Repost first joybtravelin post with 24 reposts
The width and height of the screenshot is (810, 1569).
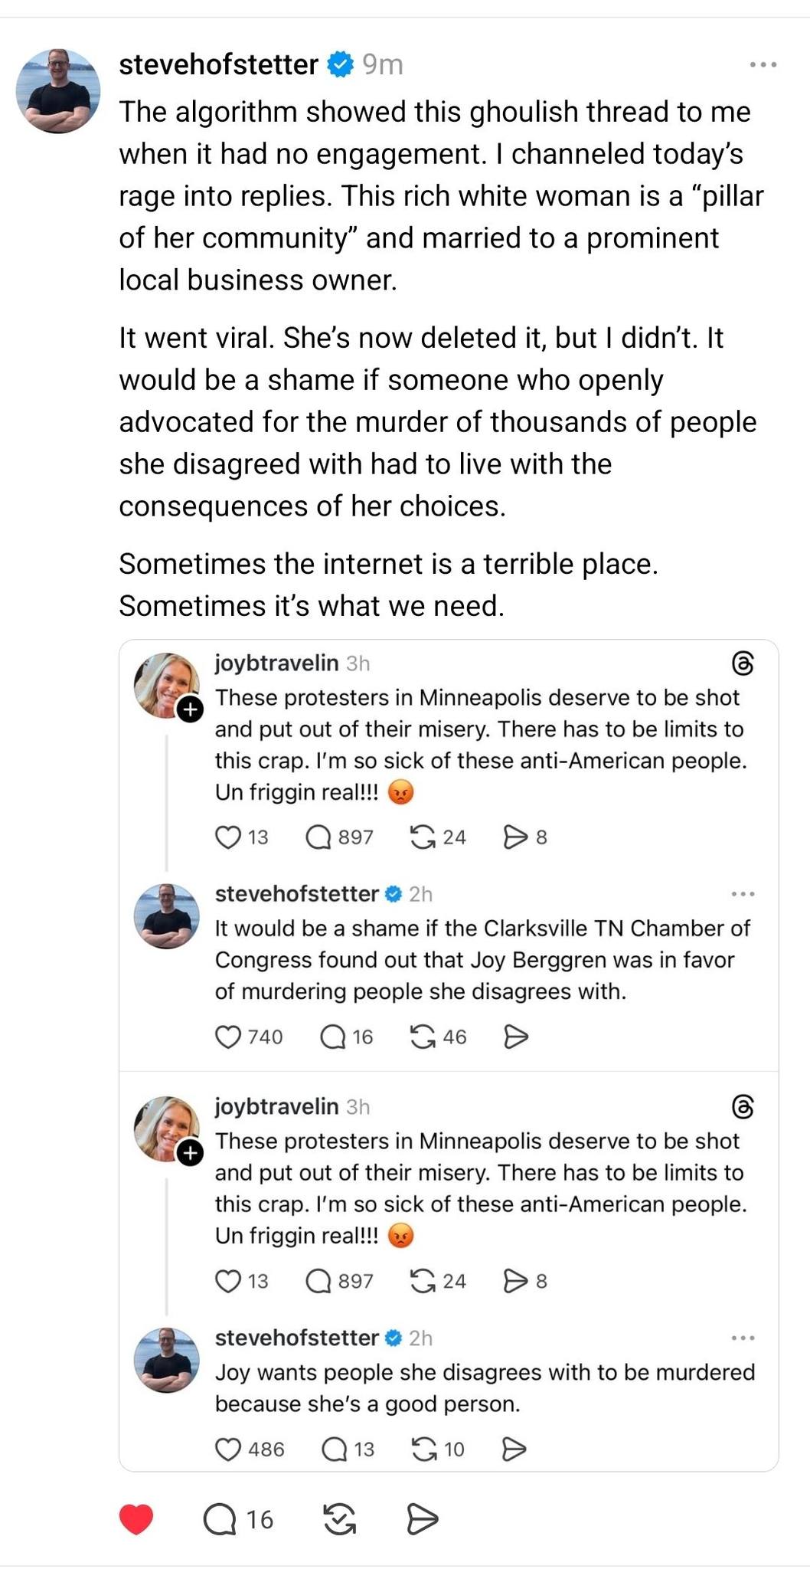423,837
